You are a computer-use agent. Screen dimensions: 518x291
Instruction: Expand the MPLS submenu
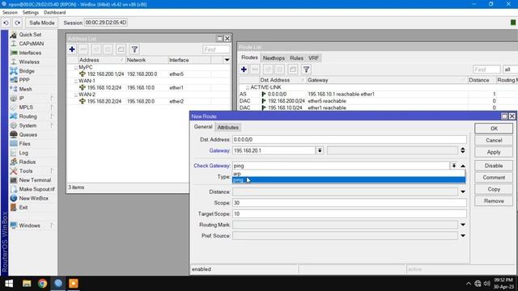pyautogui.click(x=32, y=108)
